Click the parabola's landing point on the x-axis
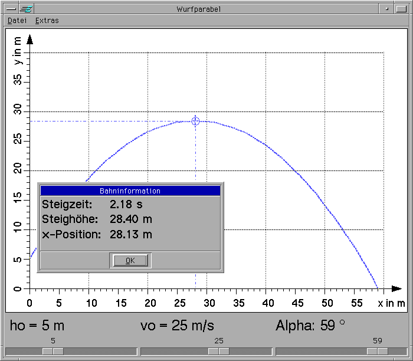Viewport: 413px width, 361px height. pyautogui.click(x=378, y=288)
